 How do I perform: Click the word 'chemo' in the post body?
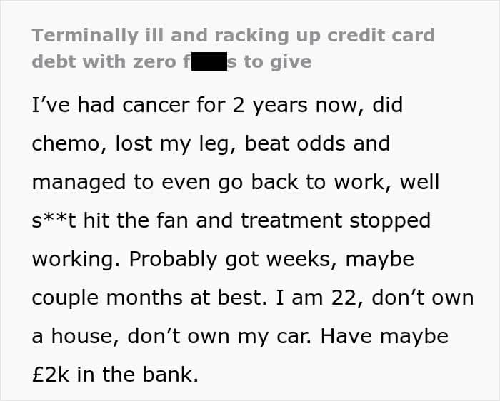pos(66,143)
